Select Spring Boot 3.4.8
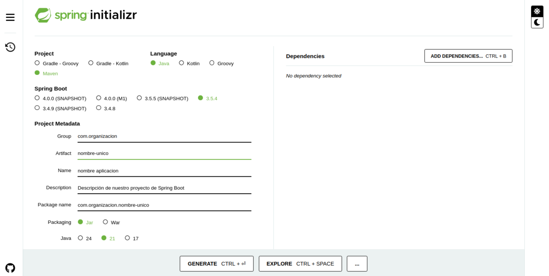This screenshot has height=276, width=549. (x=106, y=108)
